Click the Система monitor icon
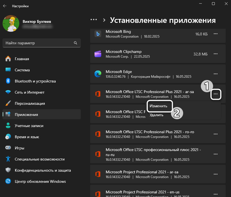231x197 pixels. [x=8, y=70]
